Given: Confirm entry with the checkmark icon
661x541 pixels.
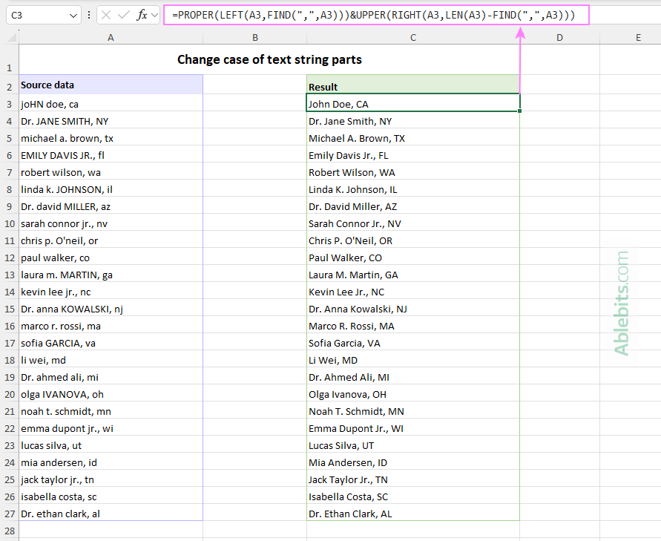Looking at the screenshot, I should coord(125,15).
